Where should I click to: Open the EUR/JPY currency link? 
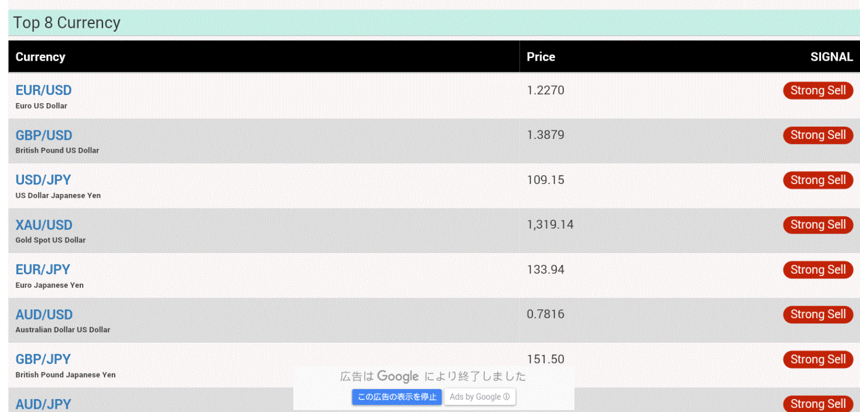tap(42, 270)
